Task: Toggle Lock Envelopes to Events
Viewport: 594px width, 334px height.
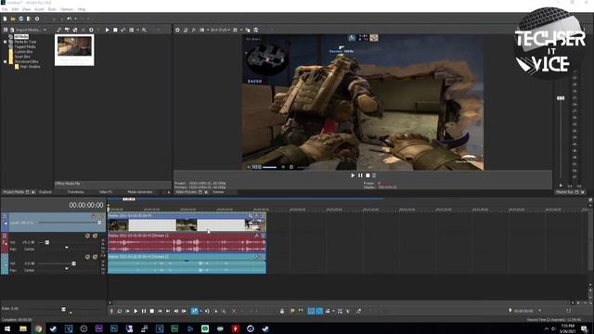Action: pos(340,311)
